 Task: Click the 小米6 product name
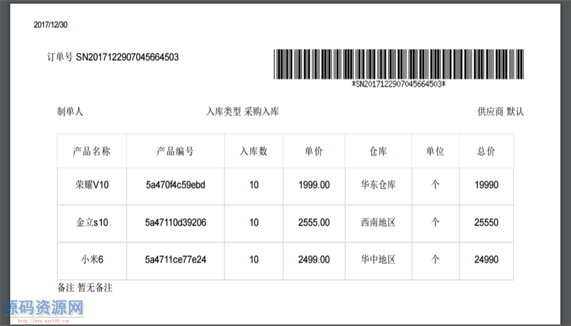91,260
